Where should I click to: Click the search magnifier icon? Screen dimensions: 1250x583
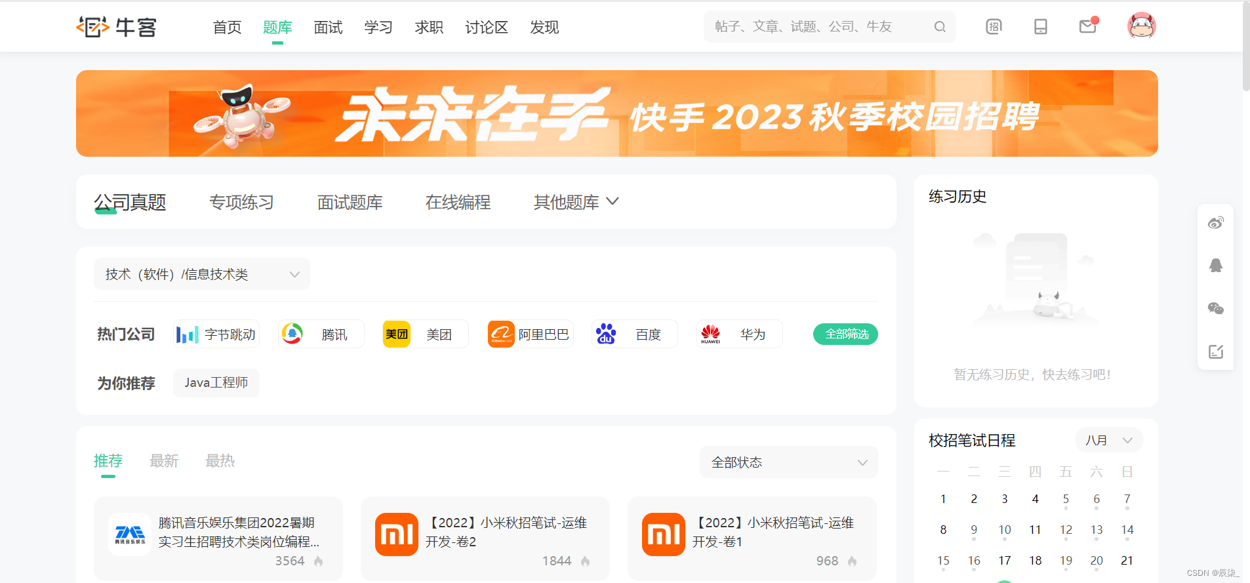(x=940, y=27)
